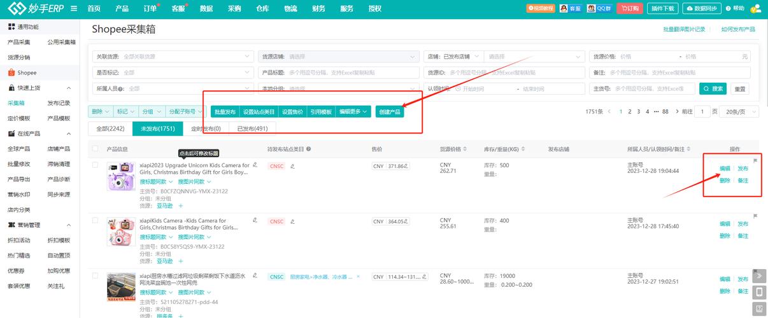
Task: Click the plus icon after 亚马逊 in the Unicorn Camera row
Action: (180, 206)
